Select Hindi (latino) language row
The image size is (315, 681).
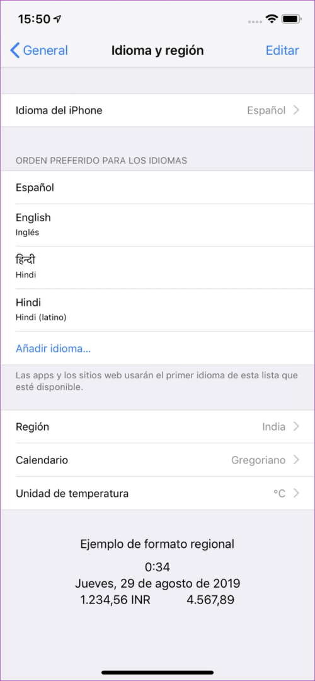[x=157, y=310]
